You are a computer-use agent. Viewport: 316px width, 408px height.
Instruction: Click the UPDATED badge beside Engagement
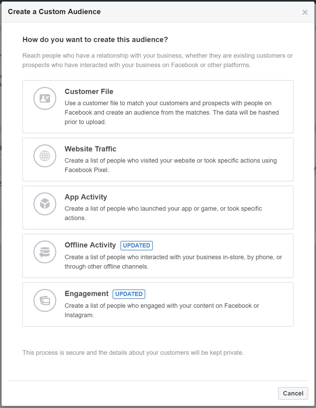tap(129, 294)
